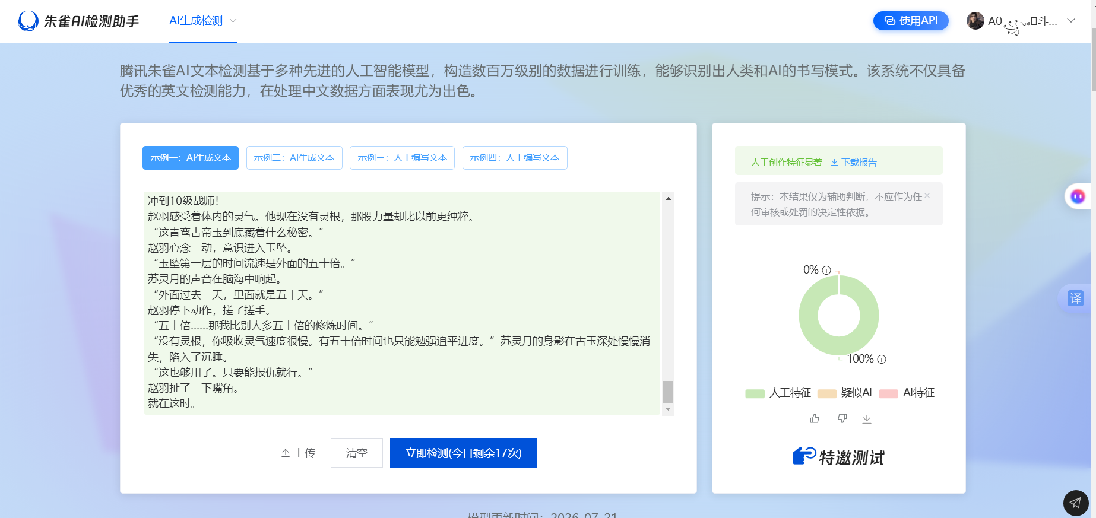Close the 提示 notice with X
Image resolution: width=1096 pixels, height=518 pixels.
[x=927, y=196]
